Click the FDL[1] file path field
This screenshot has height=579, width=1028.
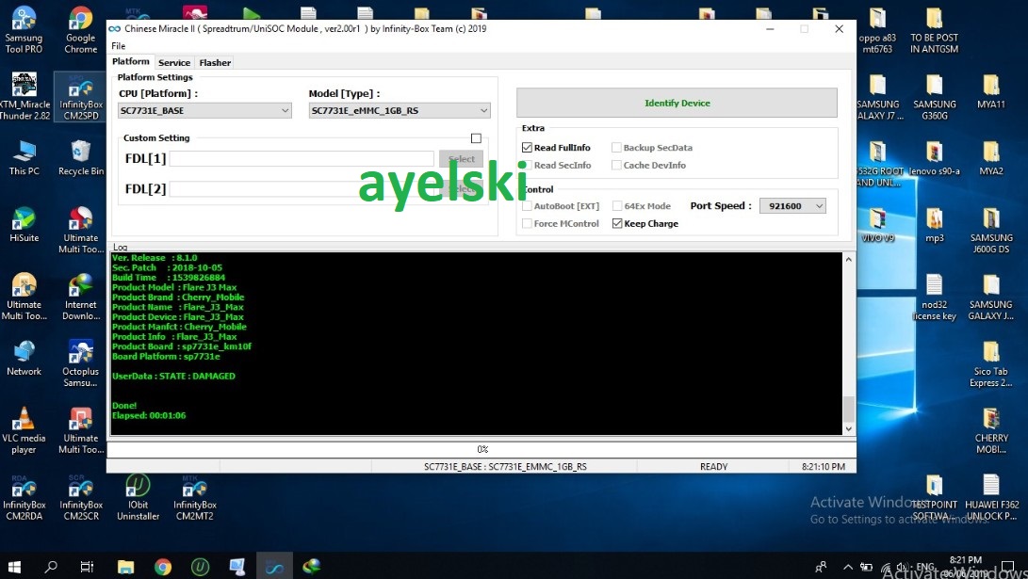pos(302,158)
